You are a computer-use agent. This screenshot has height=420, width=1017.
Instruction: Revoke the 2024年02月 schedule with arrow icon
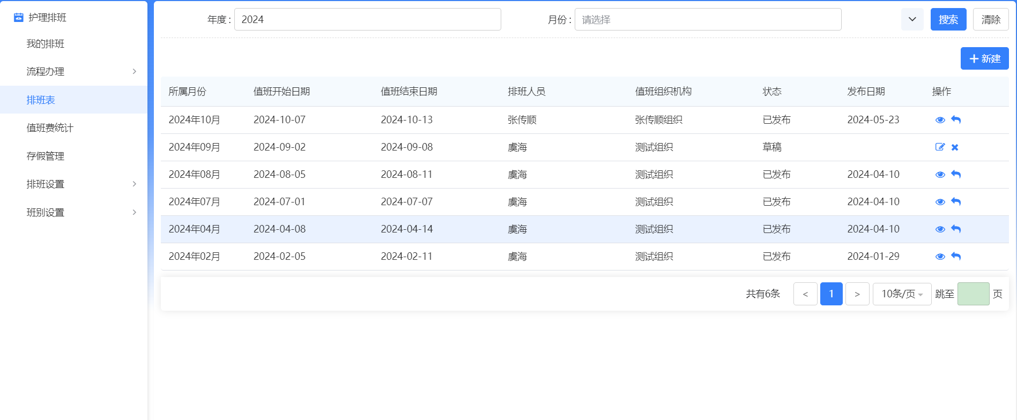(x=956, y=256)
